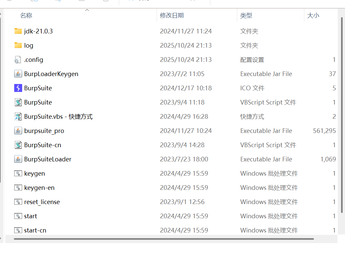The width and height of the screenshot is (345, 254).
Task: Sort by the 大小 column header
Action: (x=313, y=16)
